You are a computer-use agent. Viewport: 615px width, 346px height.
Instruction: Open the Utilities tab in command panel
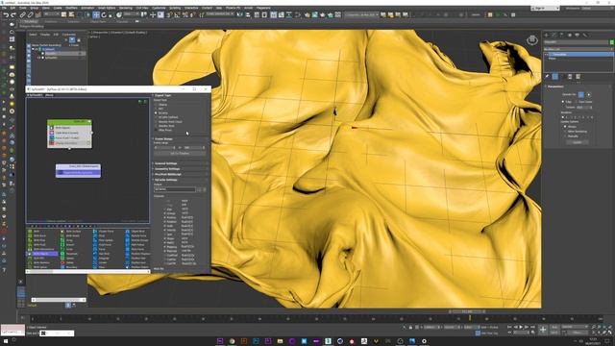coord(585,35)
